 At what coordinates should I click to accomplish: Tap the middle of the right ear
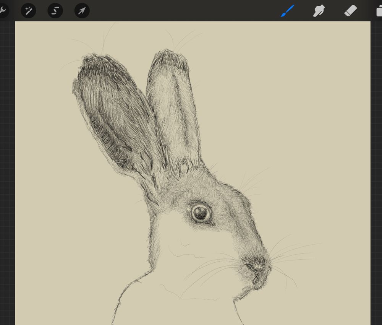click(174, 111)
